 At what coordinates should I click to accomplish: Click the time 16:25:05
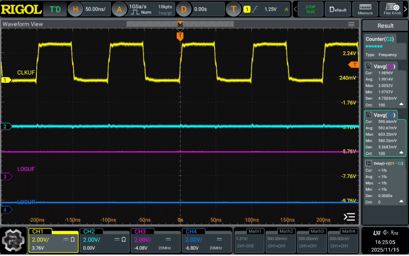tap(385, 242)
